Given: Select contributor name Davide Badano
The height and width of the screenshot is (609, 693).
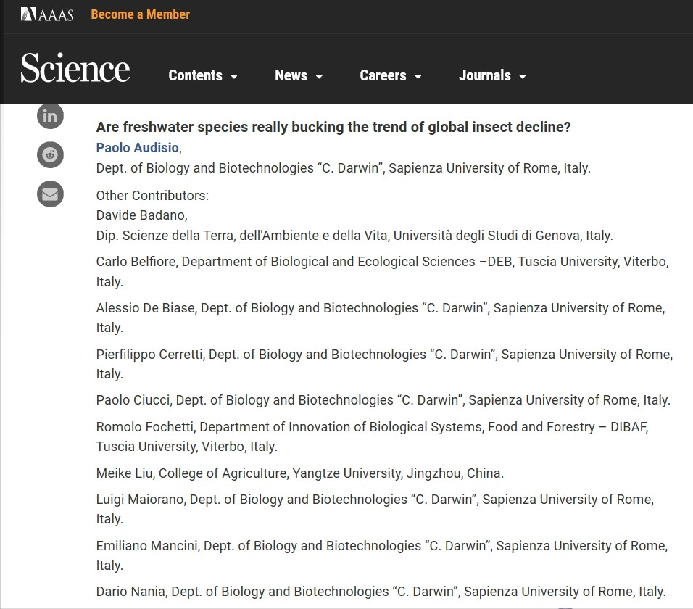Looking at the screenshot, I should (141, 215).
